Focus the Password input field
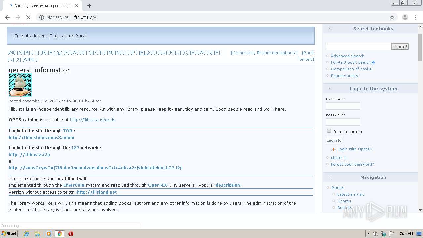Screen dimensions: 423x238 [343, 122]
